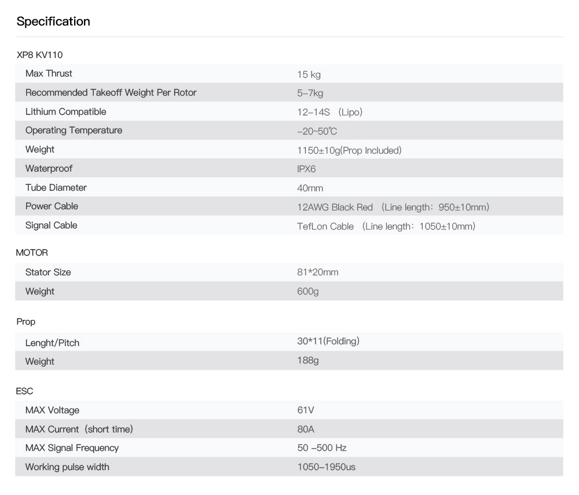Viewport: 579px width, 495px height.
Task: Click the Operating Temperature row label
Action: point(74,130)
